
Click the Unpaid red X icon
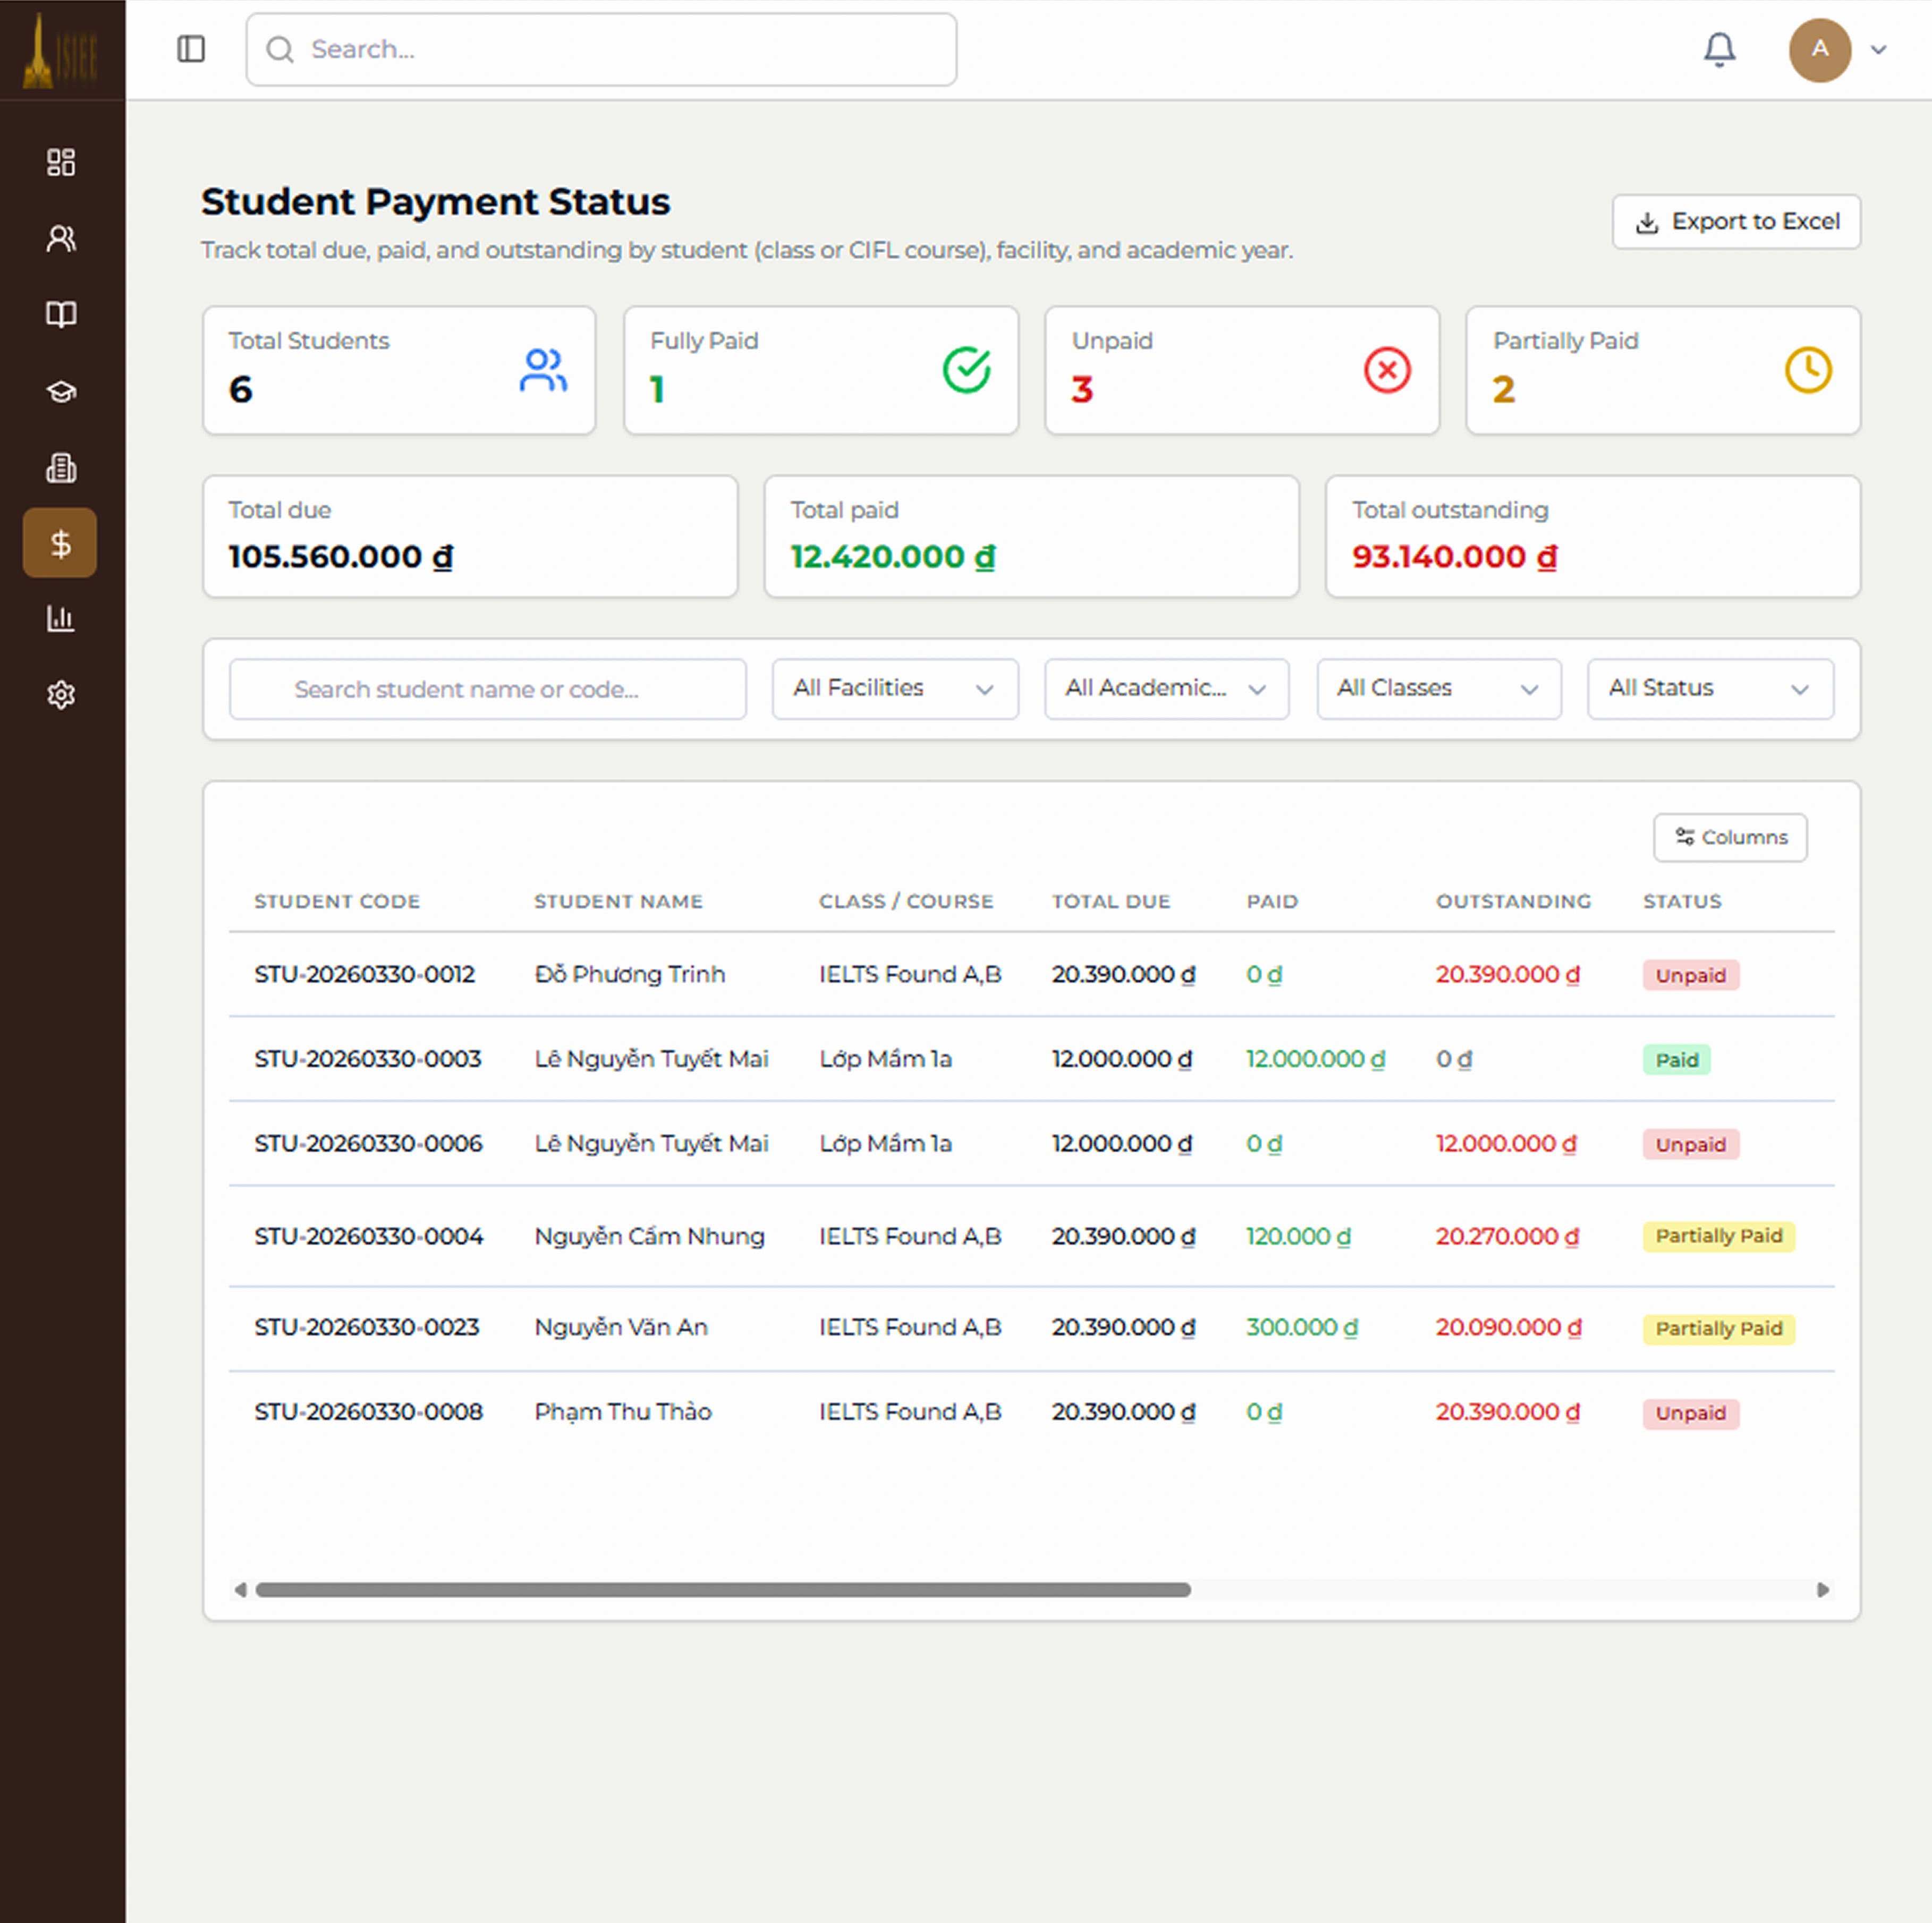point(1387,370)
